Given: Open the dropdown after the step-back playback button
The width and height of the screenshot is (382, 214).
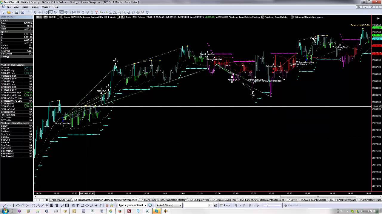Looking at the screenshot, I should pos(240,205).
